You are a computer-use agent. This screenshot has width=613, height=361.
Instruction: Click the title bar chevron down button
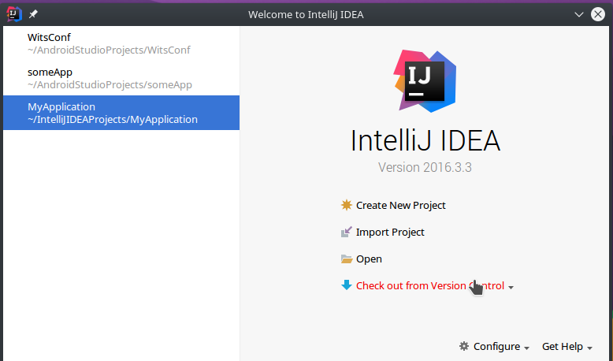pos(579,14)
